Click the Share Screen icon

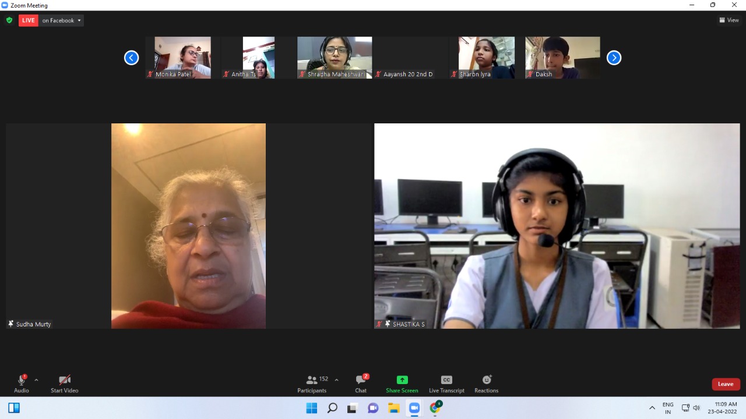[x=402, y=380]
